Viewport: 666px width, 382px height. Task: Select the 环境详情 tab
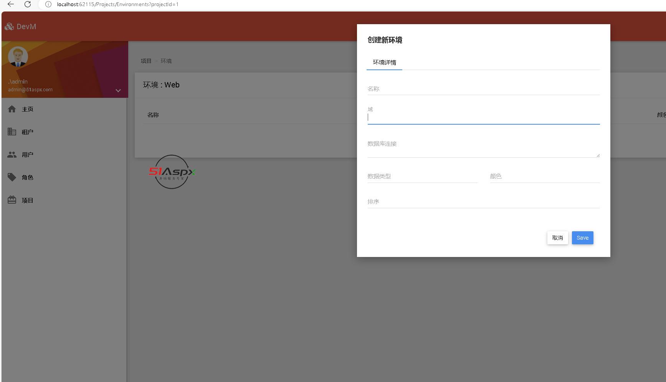point(384,62)
